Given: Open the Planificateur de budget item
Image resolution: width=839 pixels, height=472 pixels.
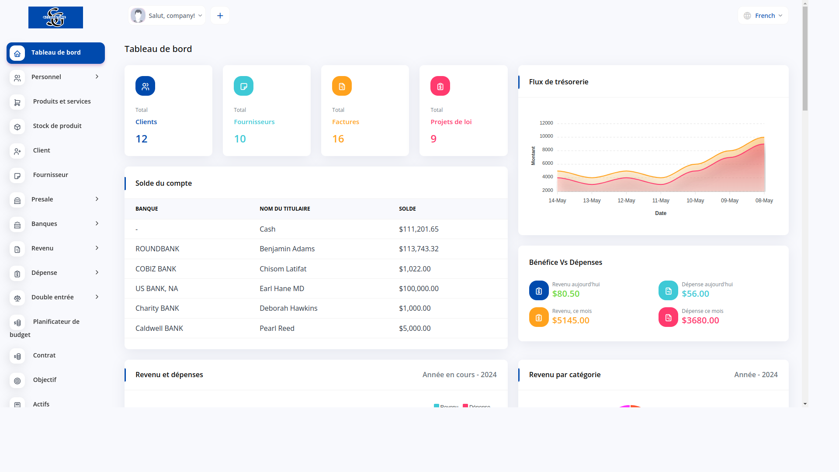Looking at the screenshot, I should (55, 322).
